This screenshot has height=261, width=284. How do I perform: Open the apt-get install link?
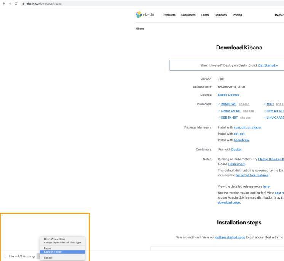[239, 134]
